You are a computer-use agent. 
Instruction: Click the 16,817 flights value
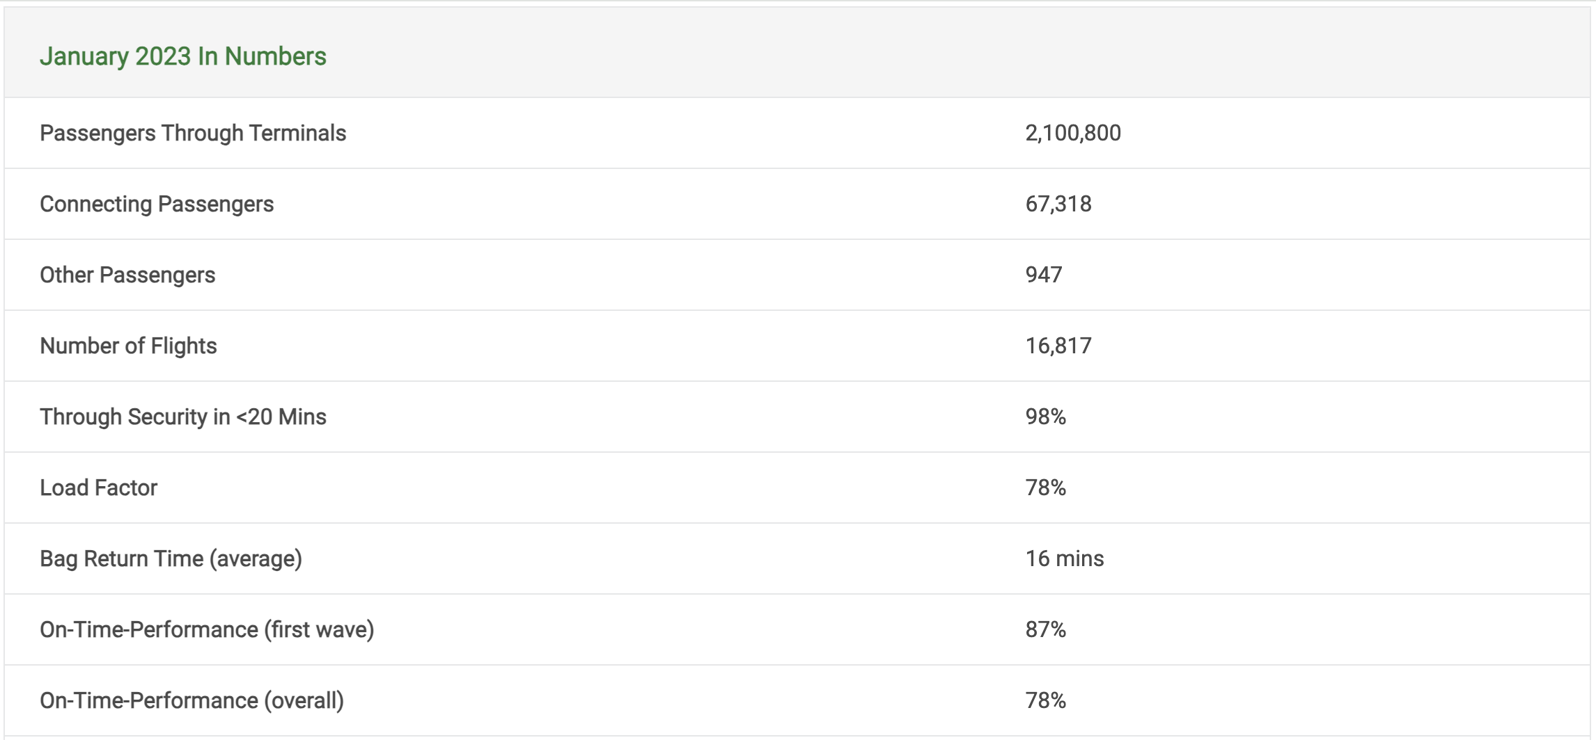1058,346
